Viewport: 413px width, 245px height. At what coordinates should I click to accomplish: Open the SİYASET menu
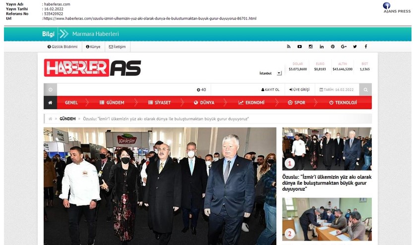[x=159, y=102]
